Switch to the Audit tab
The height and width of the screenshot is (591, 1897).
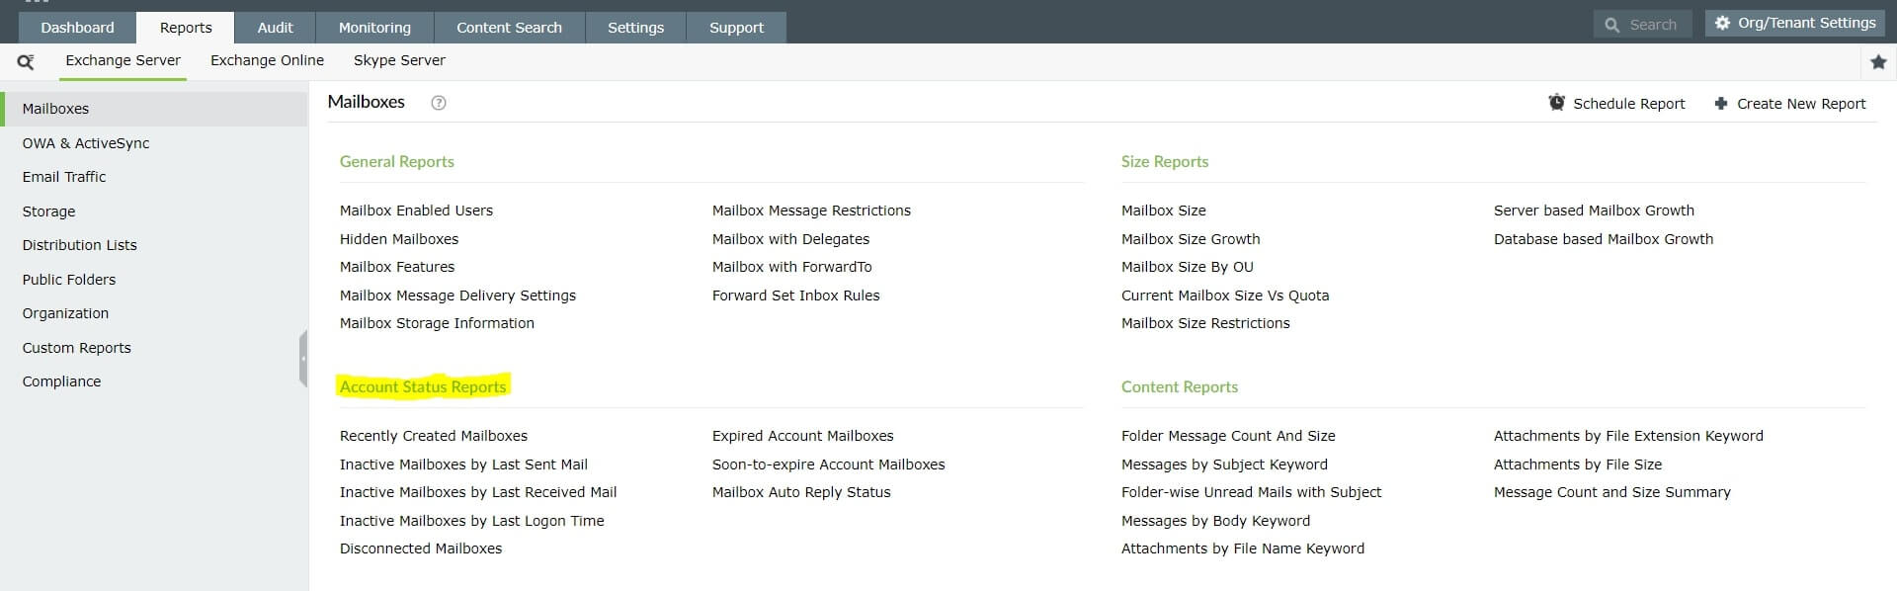click(275, 28)
